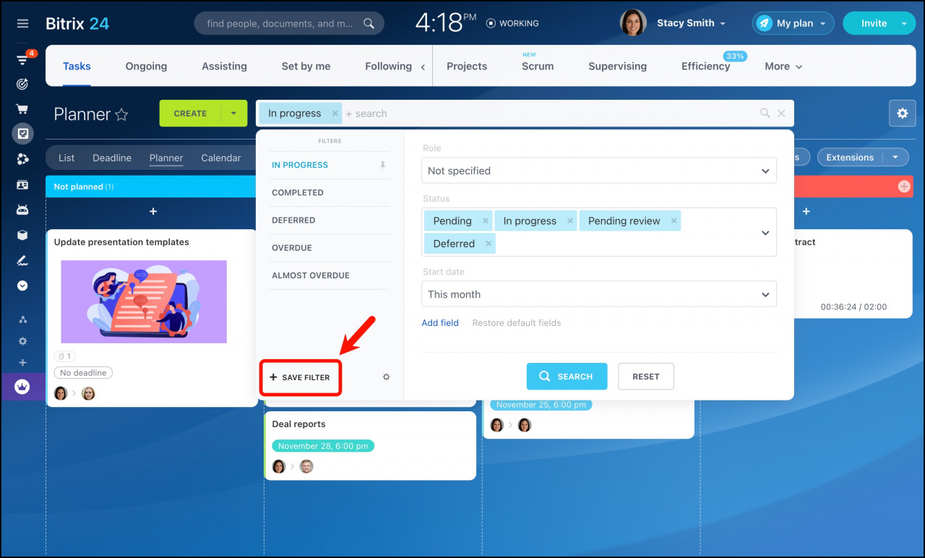Click the Add field link
Image resolution: width=925 pixels, height=558 pixels.
(x=440, y=323)
